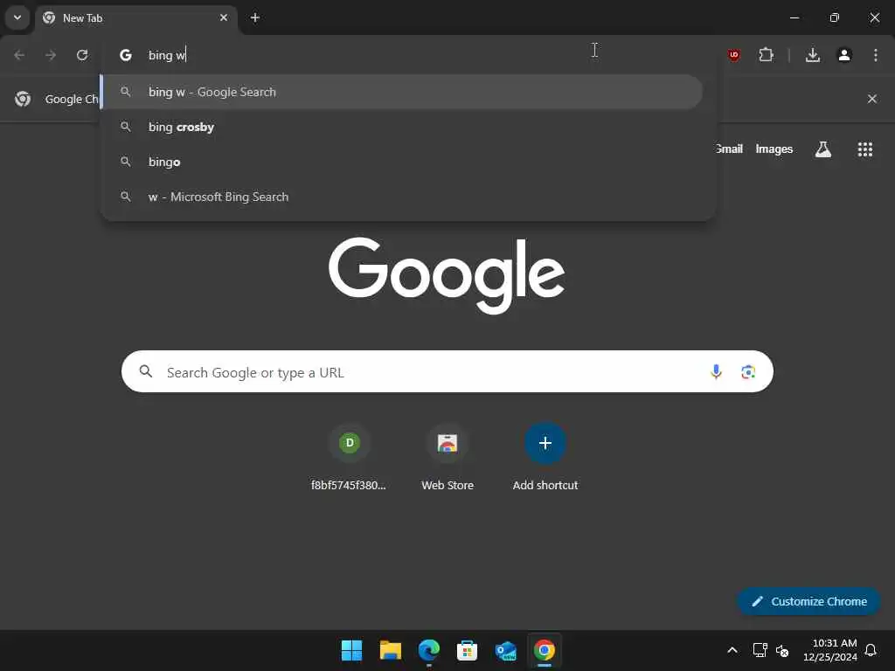Start voice search with microphone icon
The width and height of the screenshot is (895, 671).
(x=716, y=372)
